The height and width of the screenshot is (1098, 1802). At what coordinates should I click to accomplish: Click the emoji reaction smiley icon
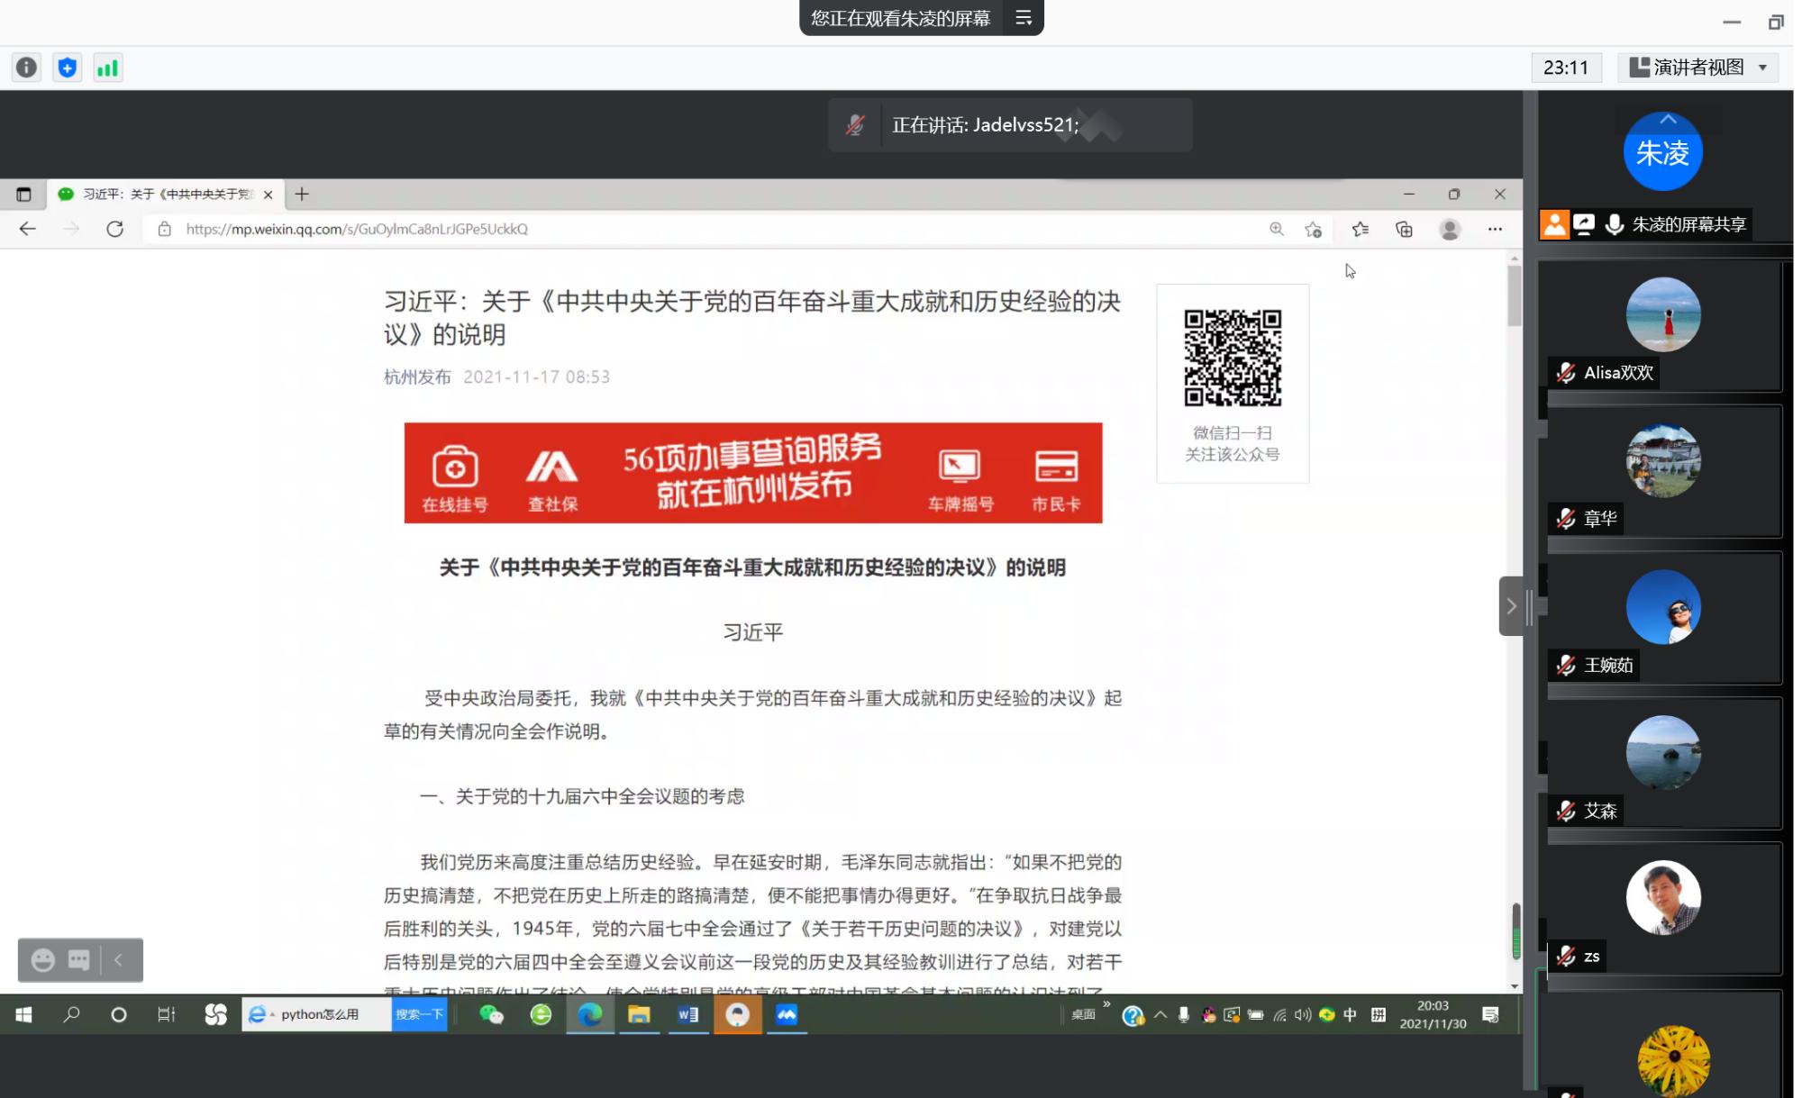click(x=42, y=960)
